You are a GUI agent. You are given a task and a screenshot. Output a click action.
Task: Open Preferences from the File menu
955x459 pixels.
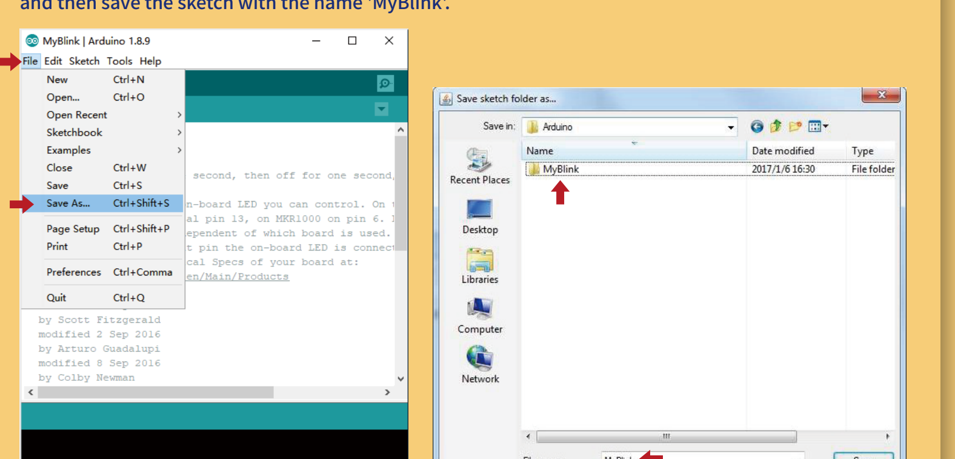[102, 272]
